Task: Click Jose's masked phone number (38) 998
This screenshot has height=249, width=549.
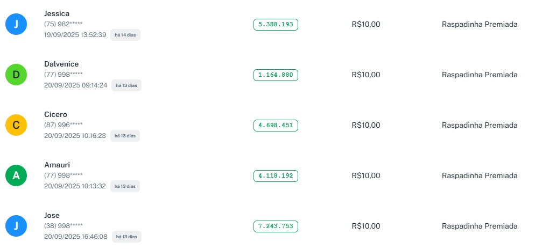Action: coord(63,226)
